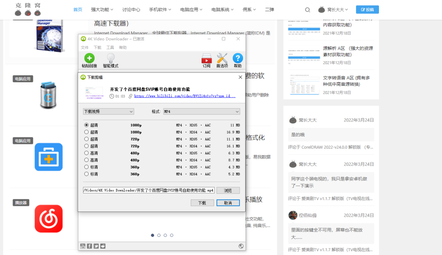Viewport: 442px width, 255px height.
Task: Open the 下载 menu in 4K Video Downloader
Action: pyautogui.click(x=98, y=47)
